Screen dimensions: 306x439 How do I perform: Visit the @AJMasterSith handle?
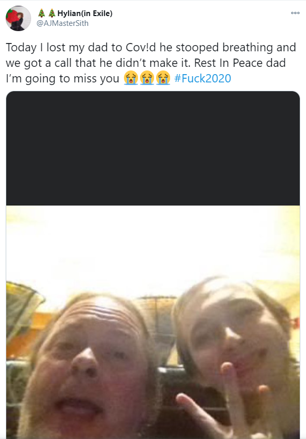click(63, 23)
